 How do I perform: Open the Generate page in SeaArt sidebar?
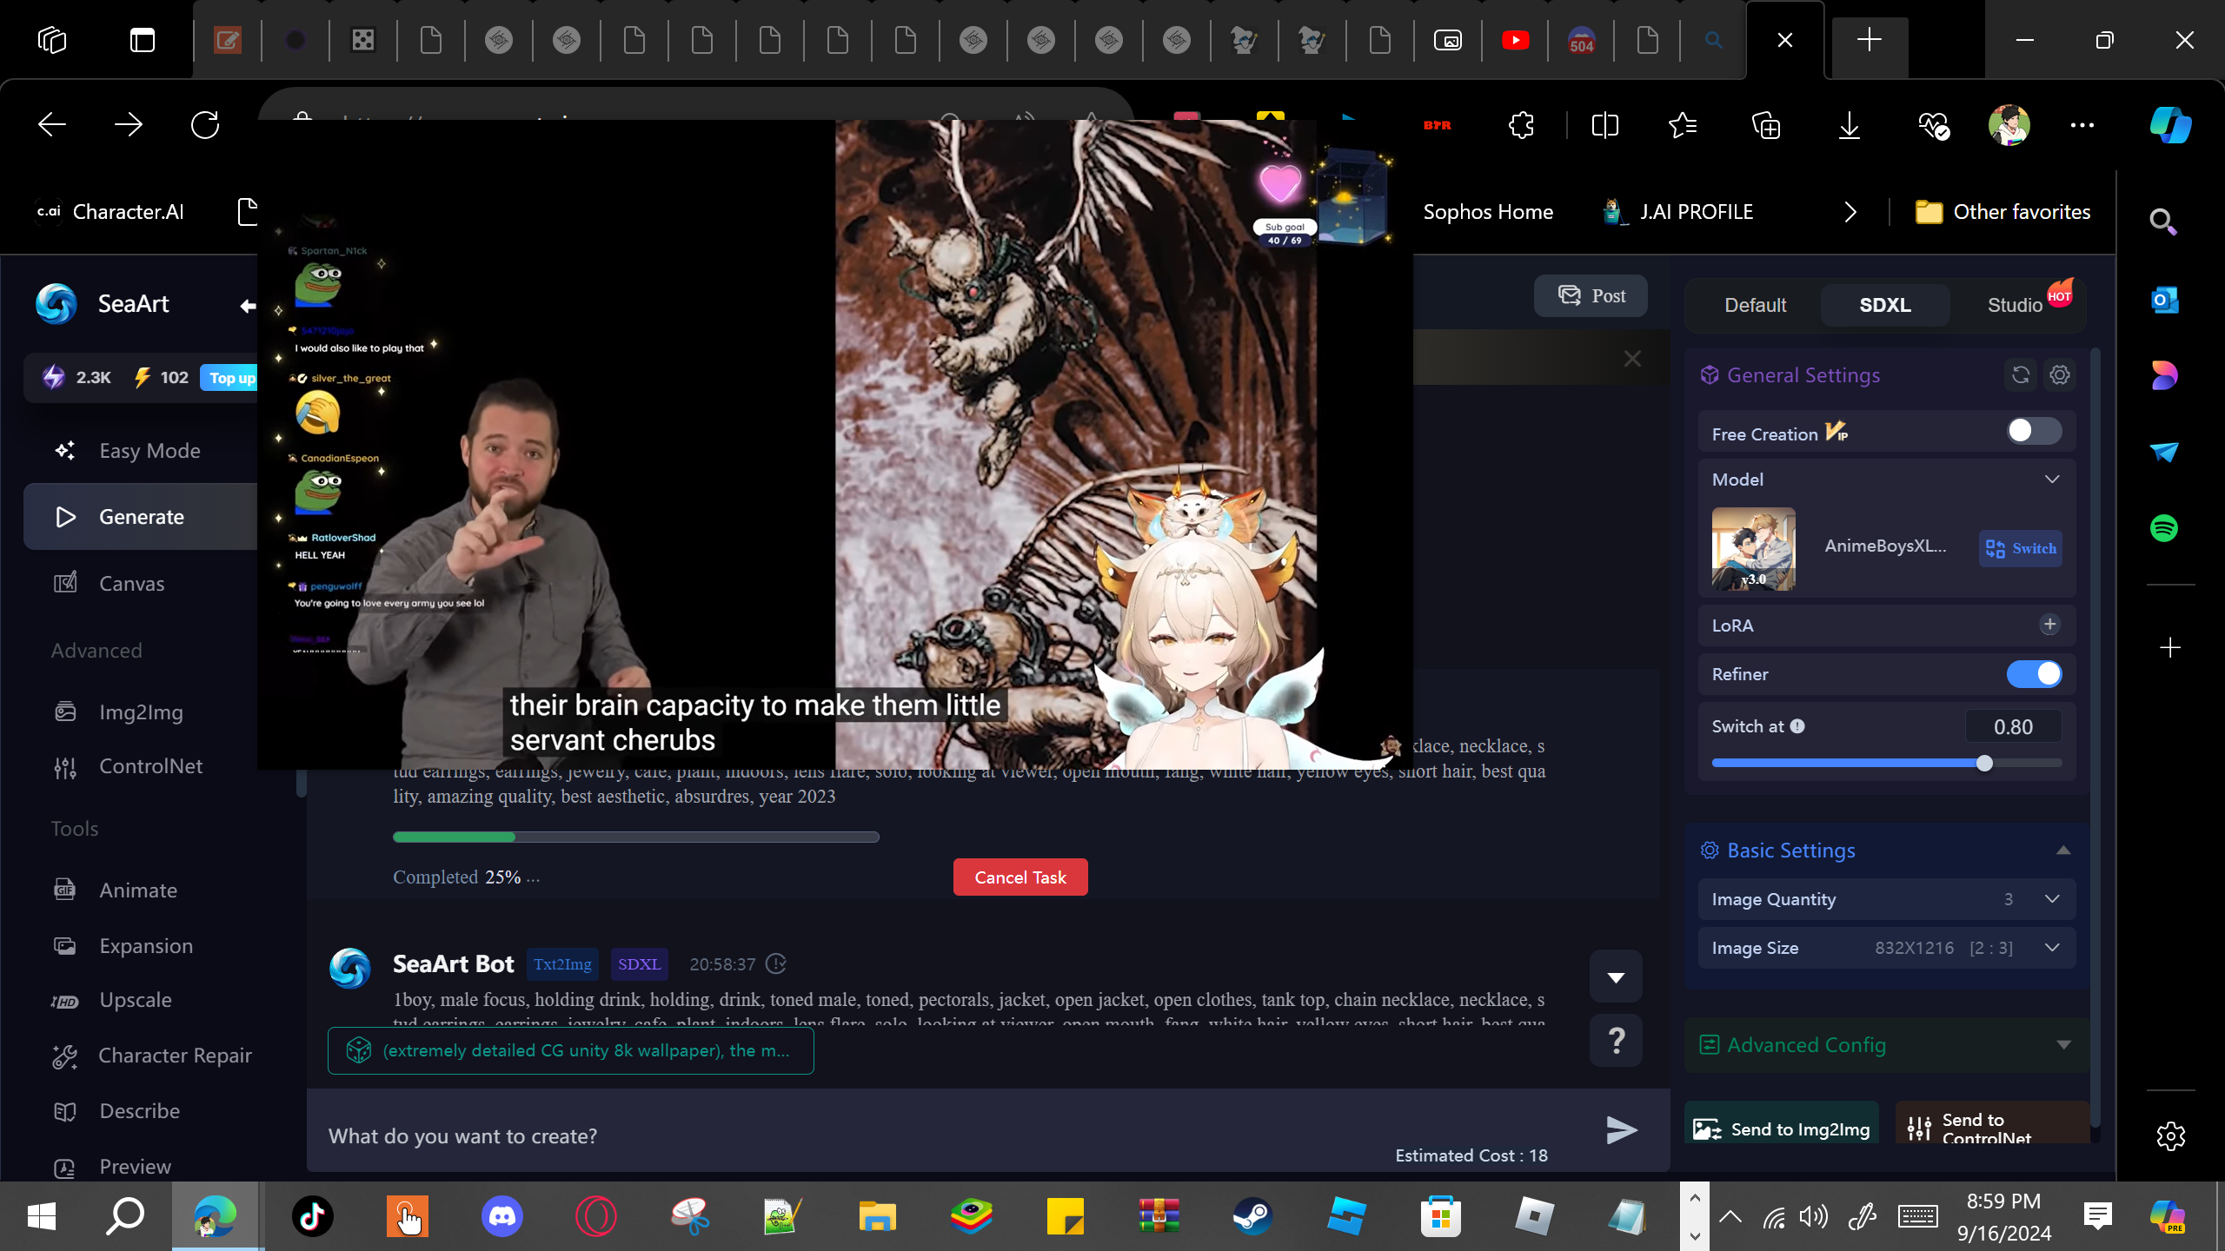(141, 517)
